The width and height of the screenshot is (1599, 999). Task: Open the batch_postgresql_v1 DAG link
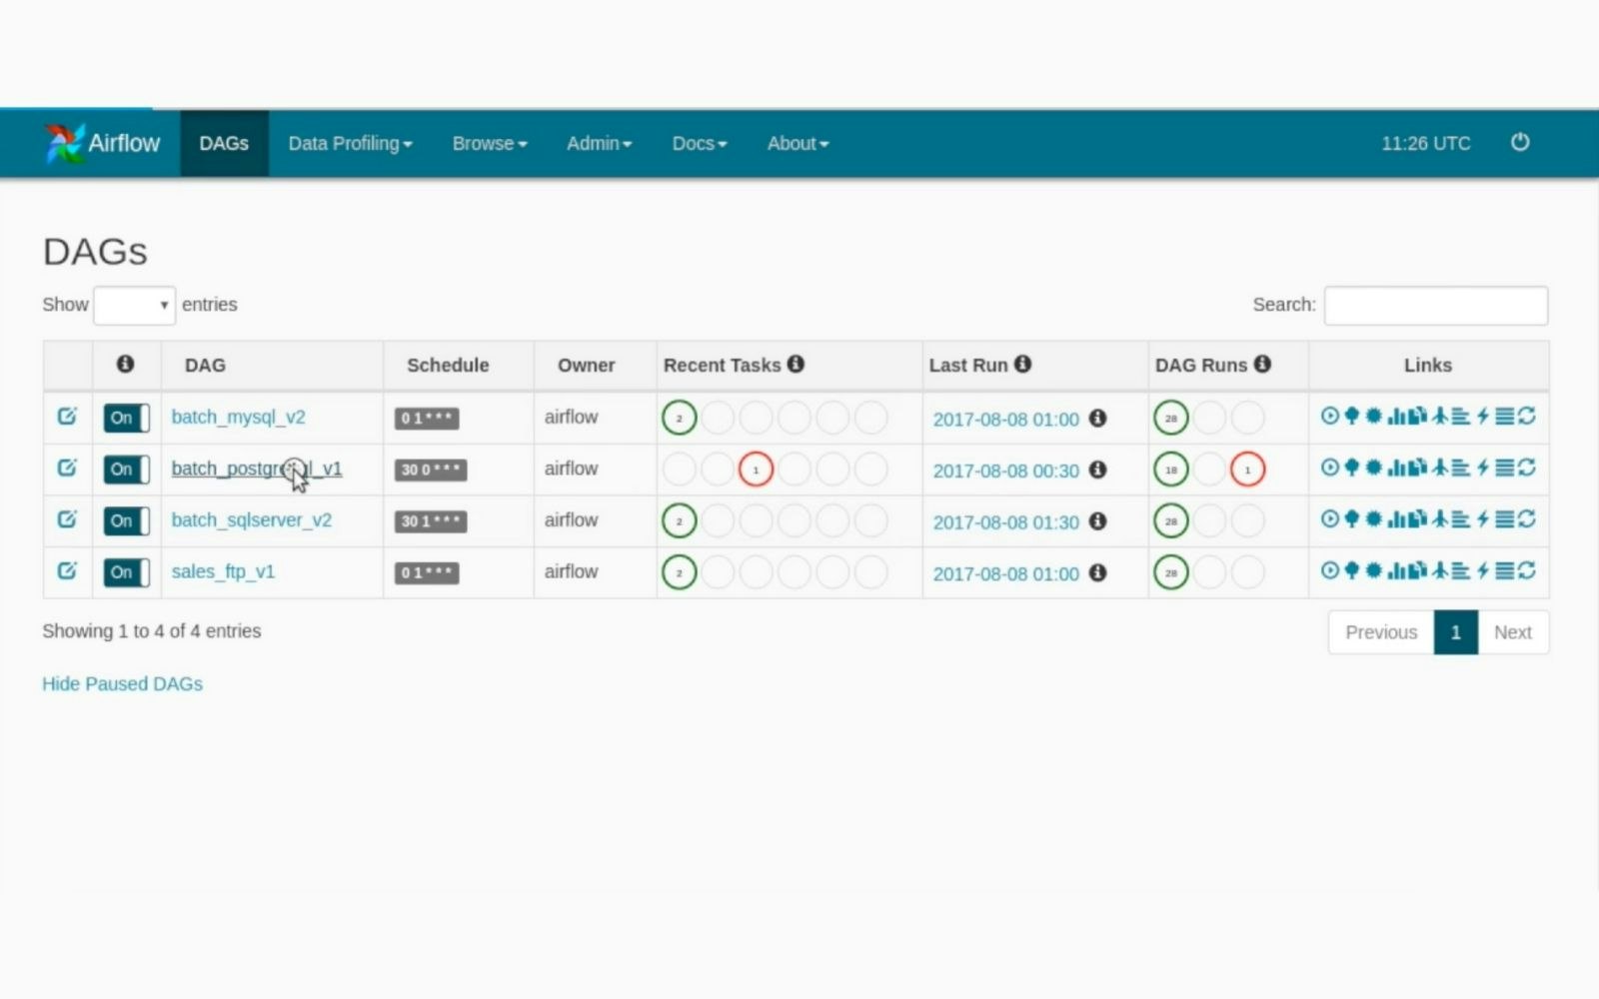257,469
